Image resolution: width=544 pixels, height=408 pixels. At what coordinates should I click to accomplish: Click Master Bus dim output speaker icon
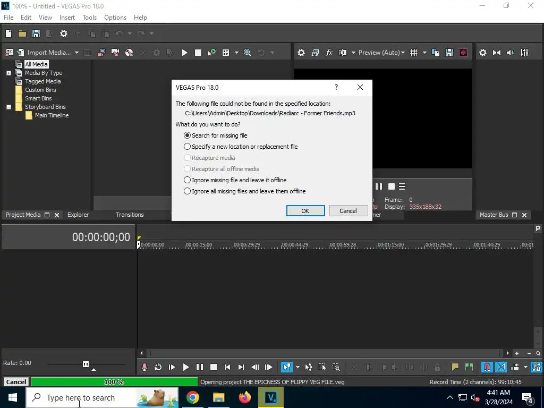pos(511,53)
